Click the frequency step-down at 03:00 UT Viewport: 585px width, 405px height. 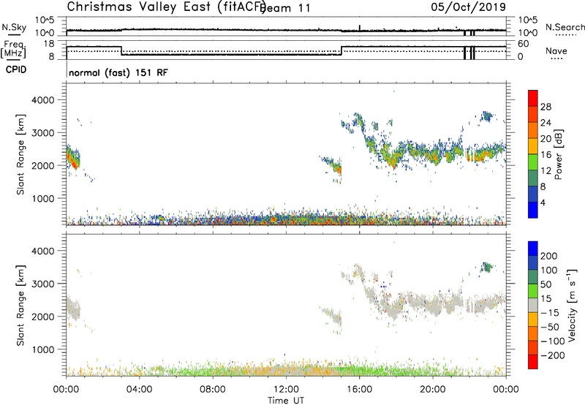121,50
